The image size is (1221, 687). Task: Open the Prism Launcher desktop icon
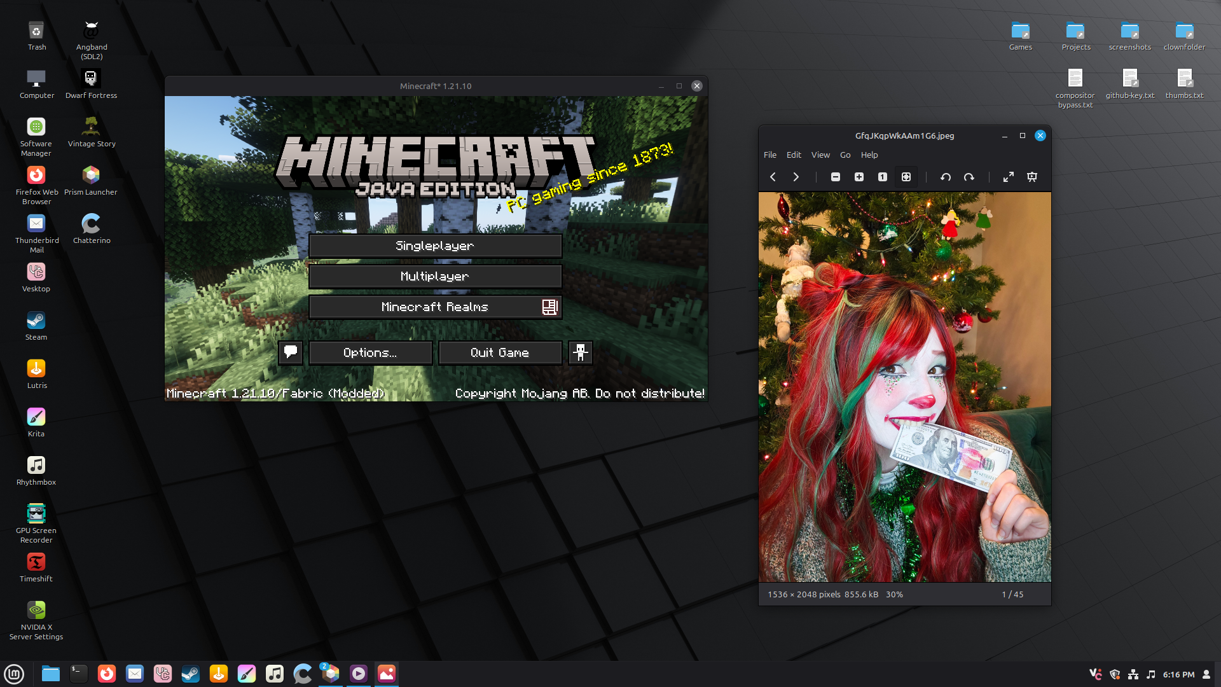click(91, 176)
